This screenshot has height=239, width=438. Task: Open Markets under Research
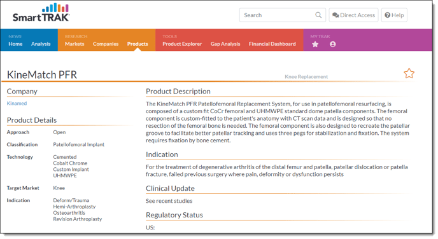[74, 44]
